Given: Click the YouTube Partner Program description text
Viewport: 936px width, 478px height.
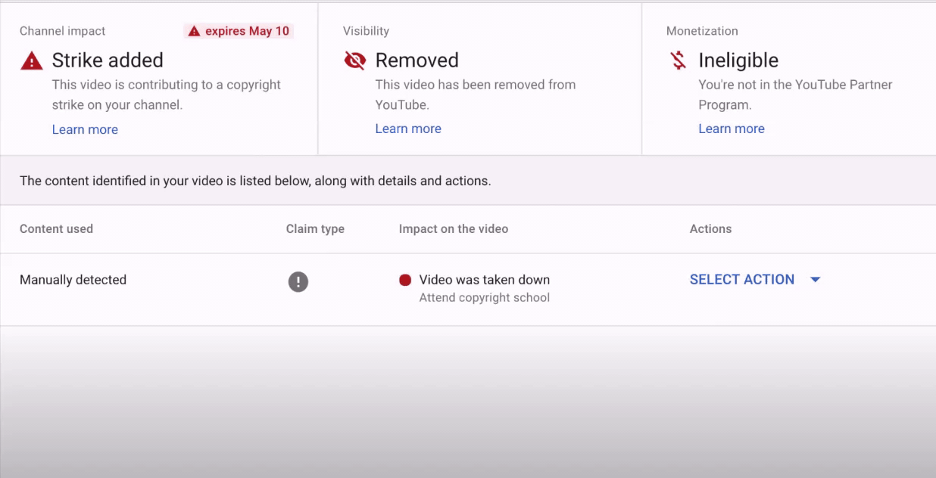Looking at the screenshot, I should click(796, 95).
